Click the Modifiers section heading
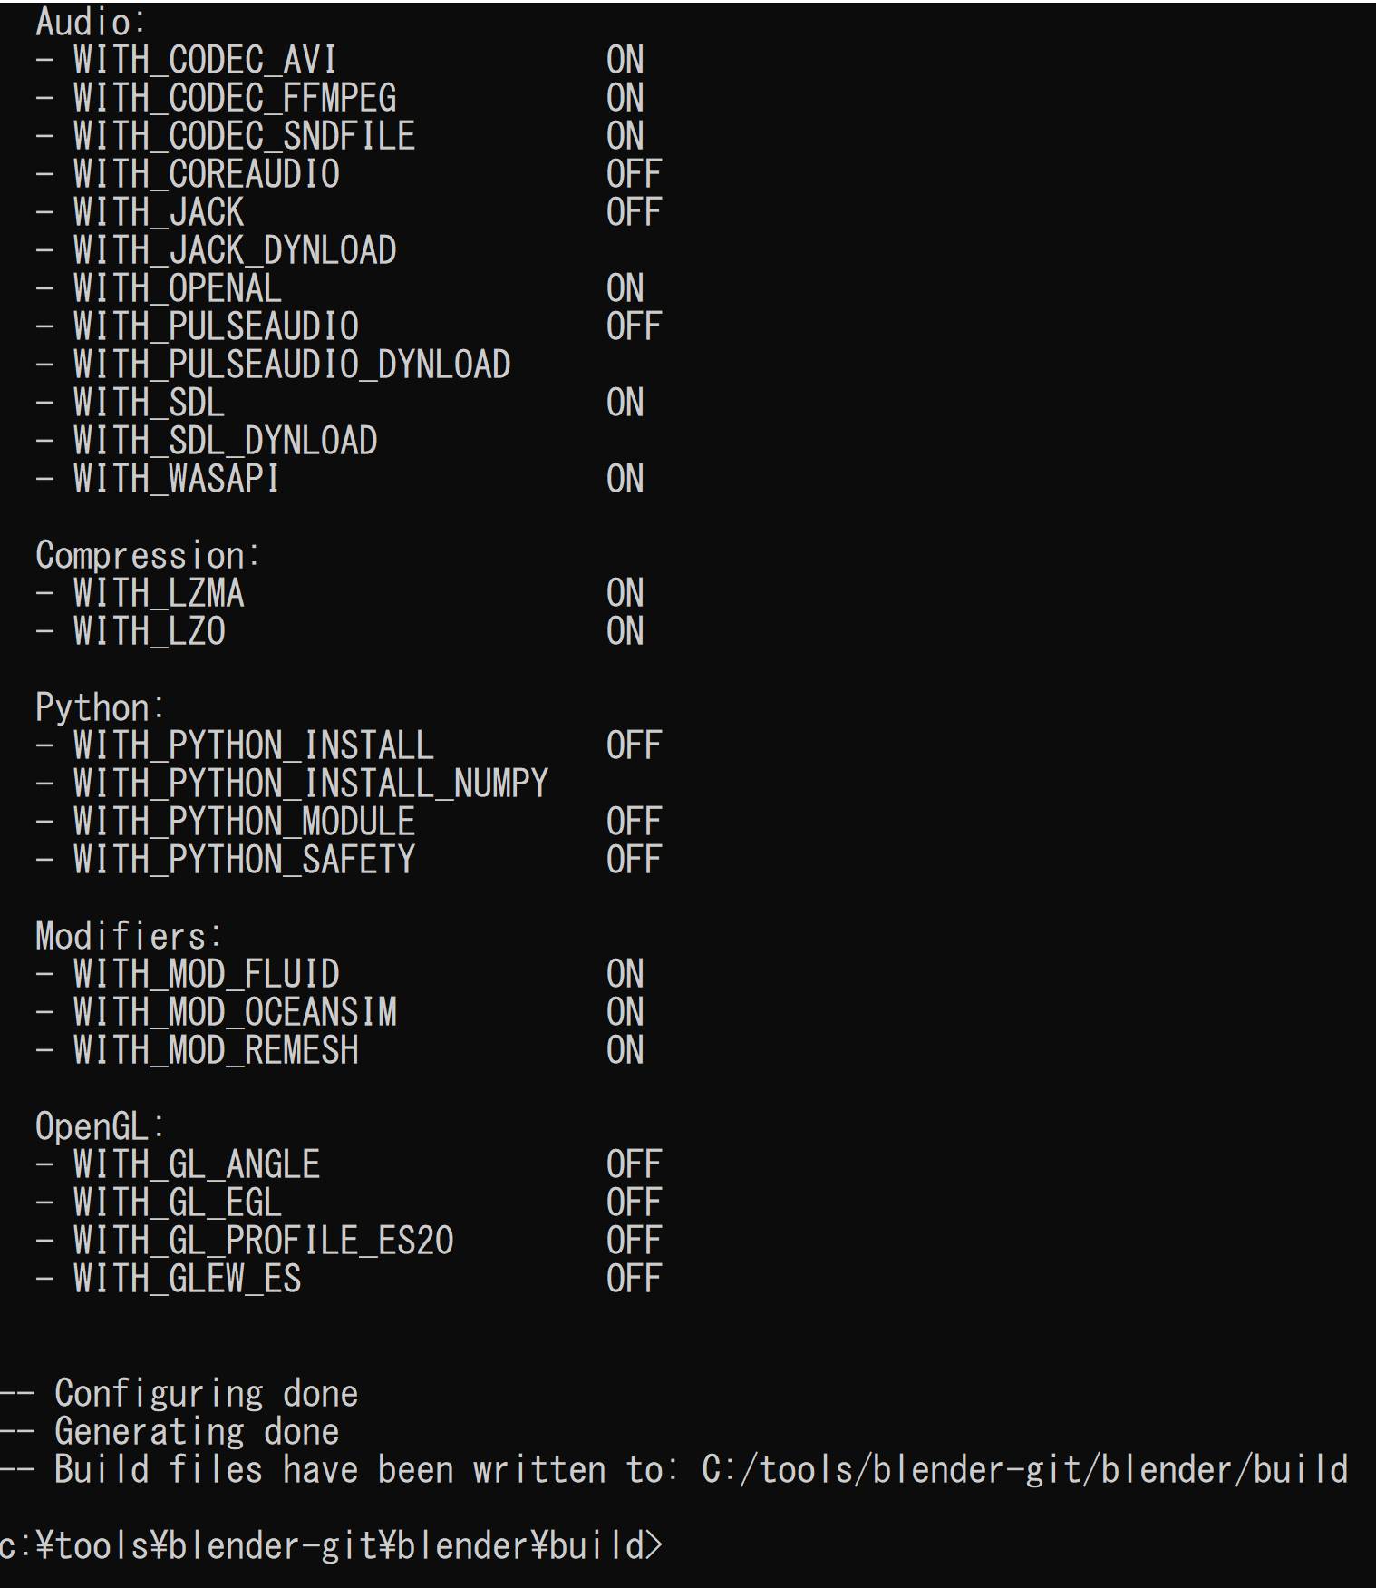1376x1588 pixels. (x=129, y=936)
